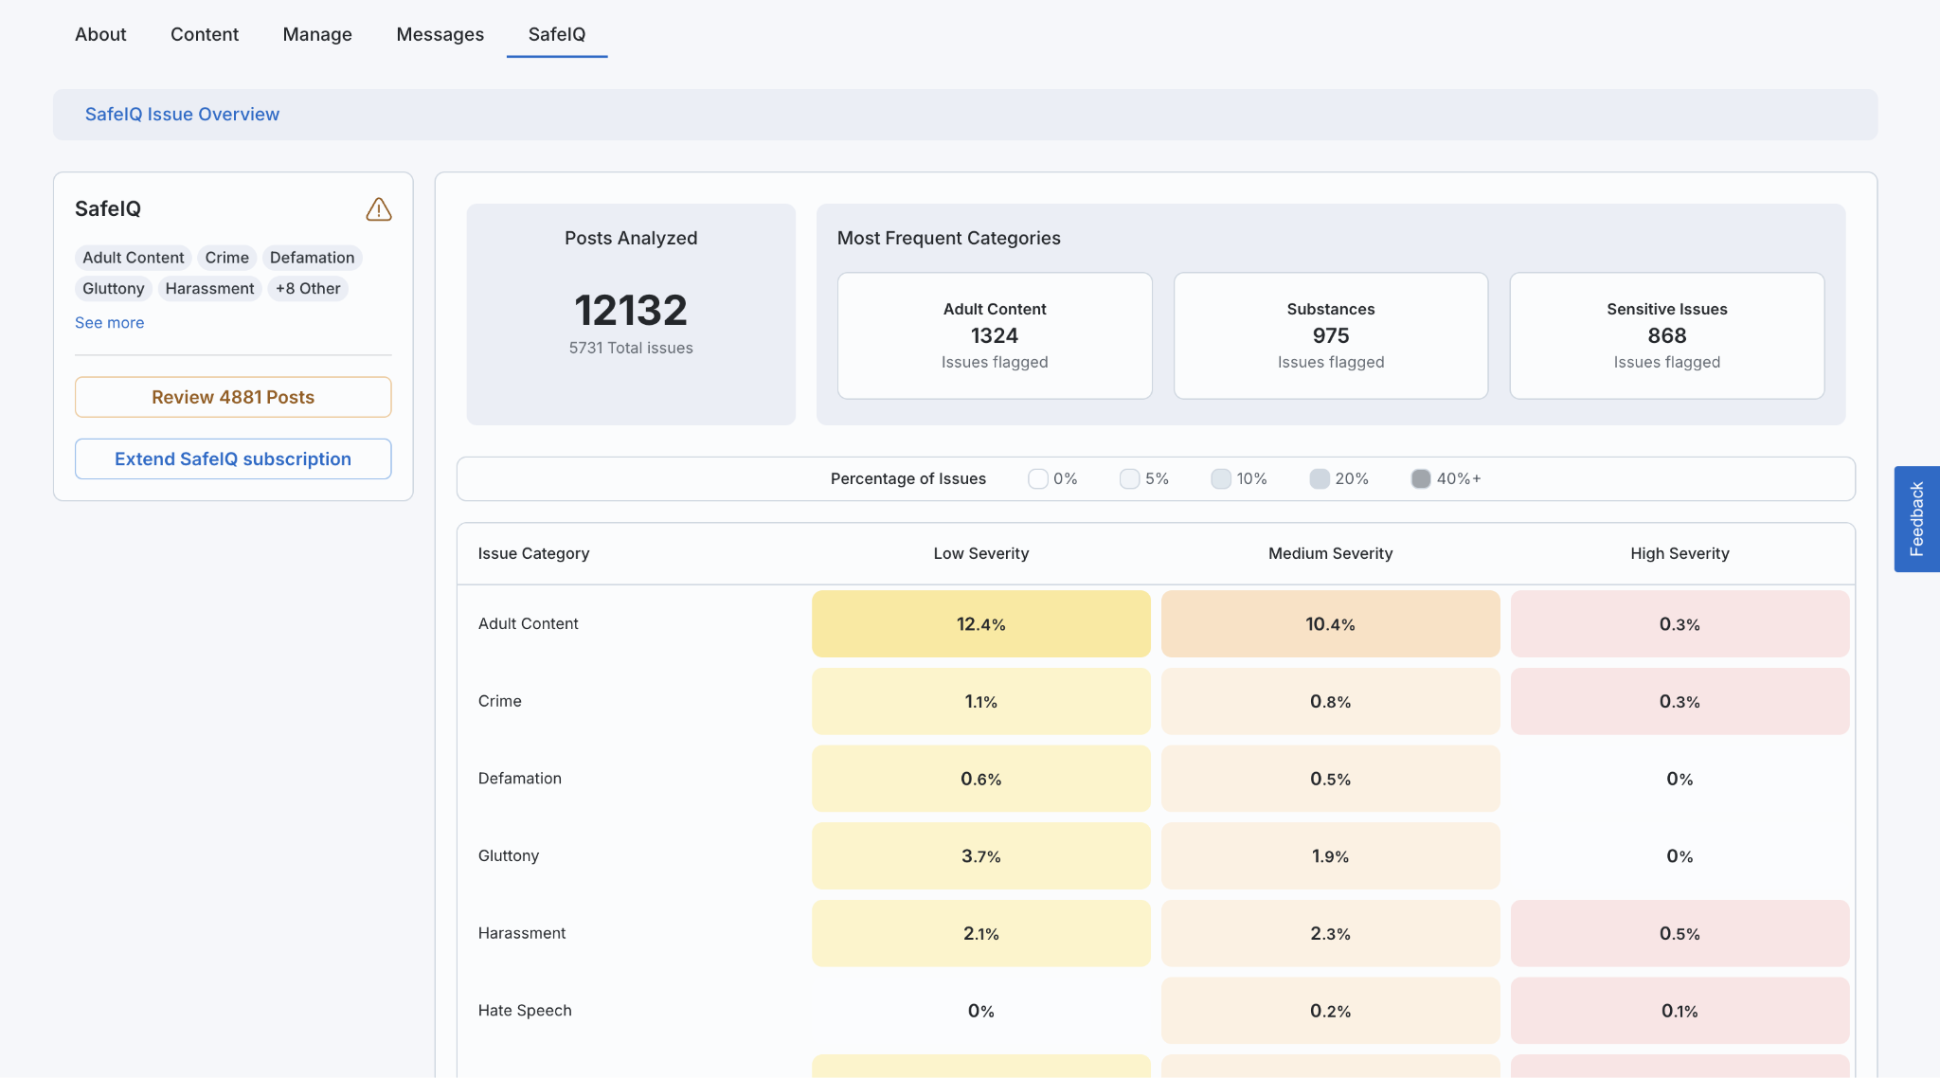
Task: Click Hate Speech medium severity 0.2% cell
Action: 1331,1011
